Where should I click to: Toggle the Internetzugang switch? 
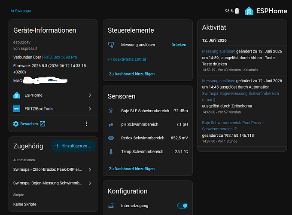point(182,206)
